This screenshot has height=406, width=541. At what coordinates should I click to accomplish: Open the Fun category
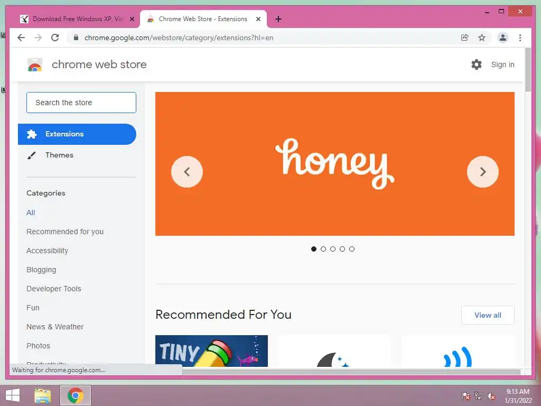pos(33,308)
